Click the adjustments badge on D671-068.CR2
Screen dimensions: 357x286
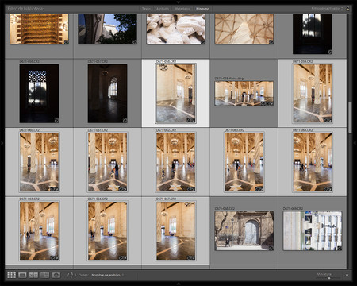(271, 248)
